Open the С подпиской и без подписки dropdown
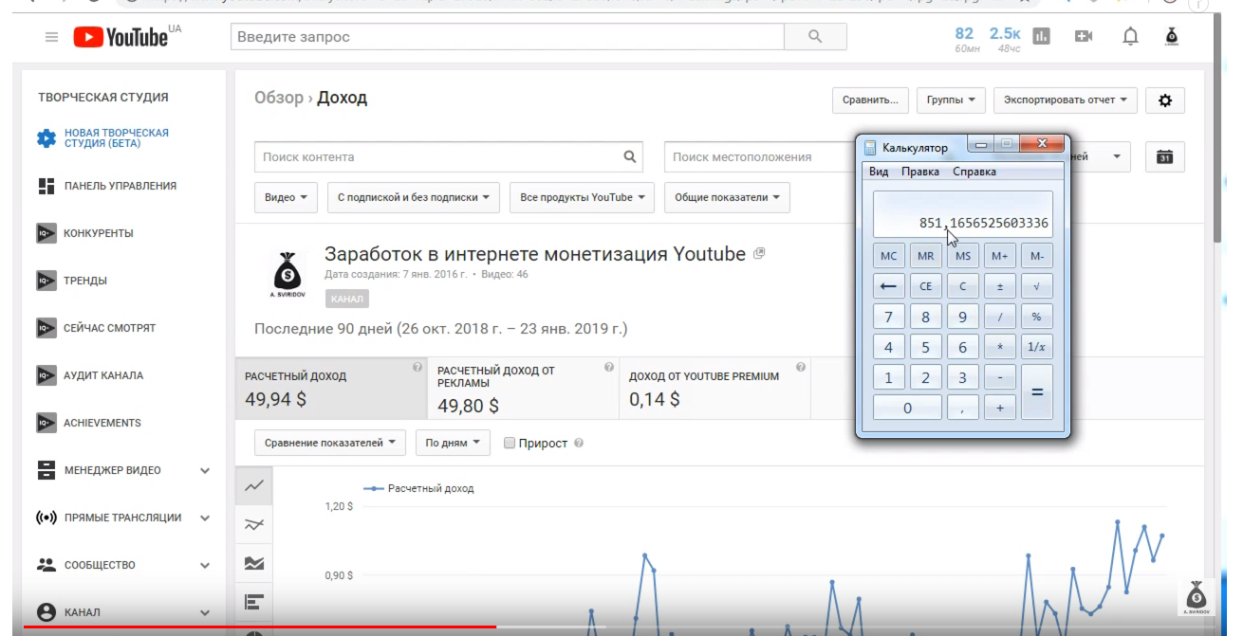Screen dimensions: 1243x636 click(x=414, y=197)
